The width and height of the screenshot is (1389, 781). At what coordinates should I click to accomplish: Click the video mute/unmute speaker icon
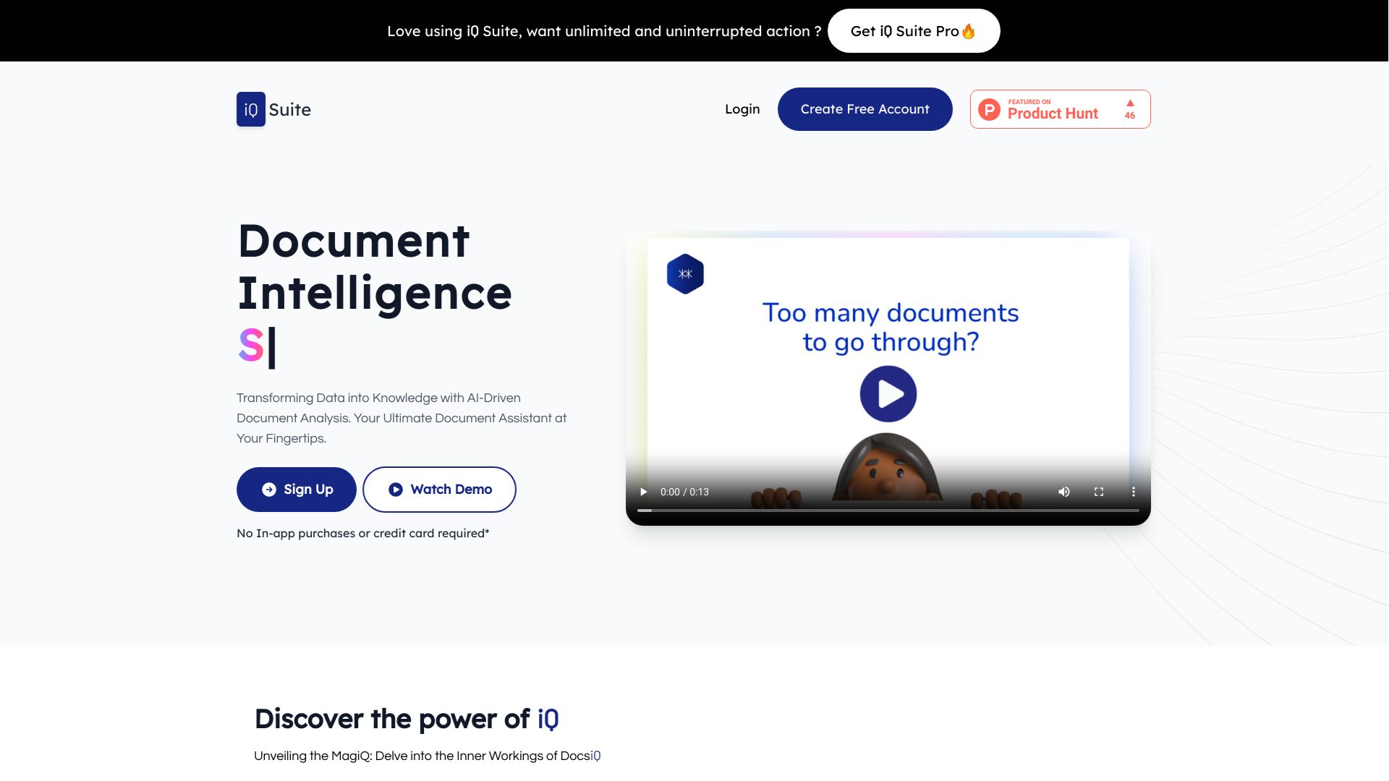(x=1063, y=491)
